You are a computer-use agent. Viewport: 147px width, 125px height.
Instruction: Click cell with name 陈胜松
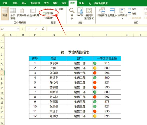click(54, 116)
